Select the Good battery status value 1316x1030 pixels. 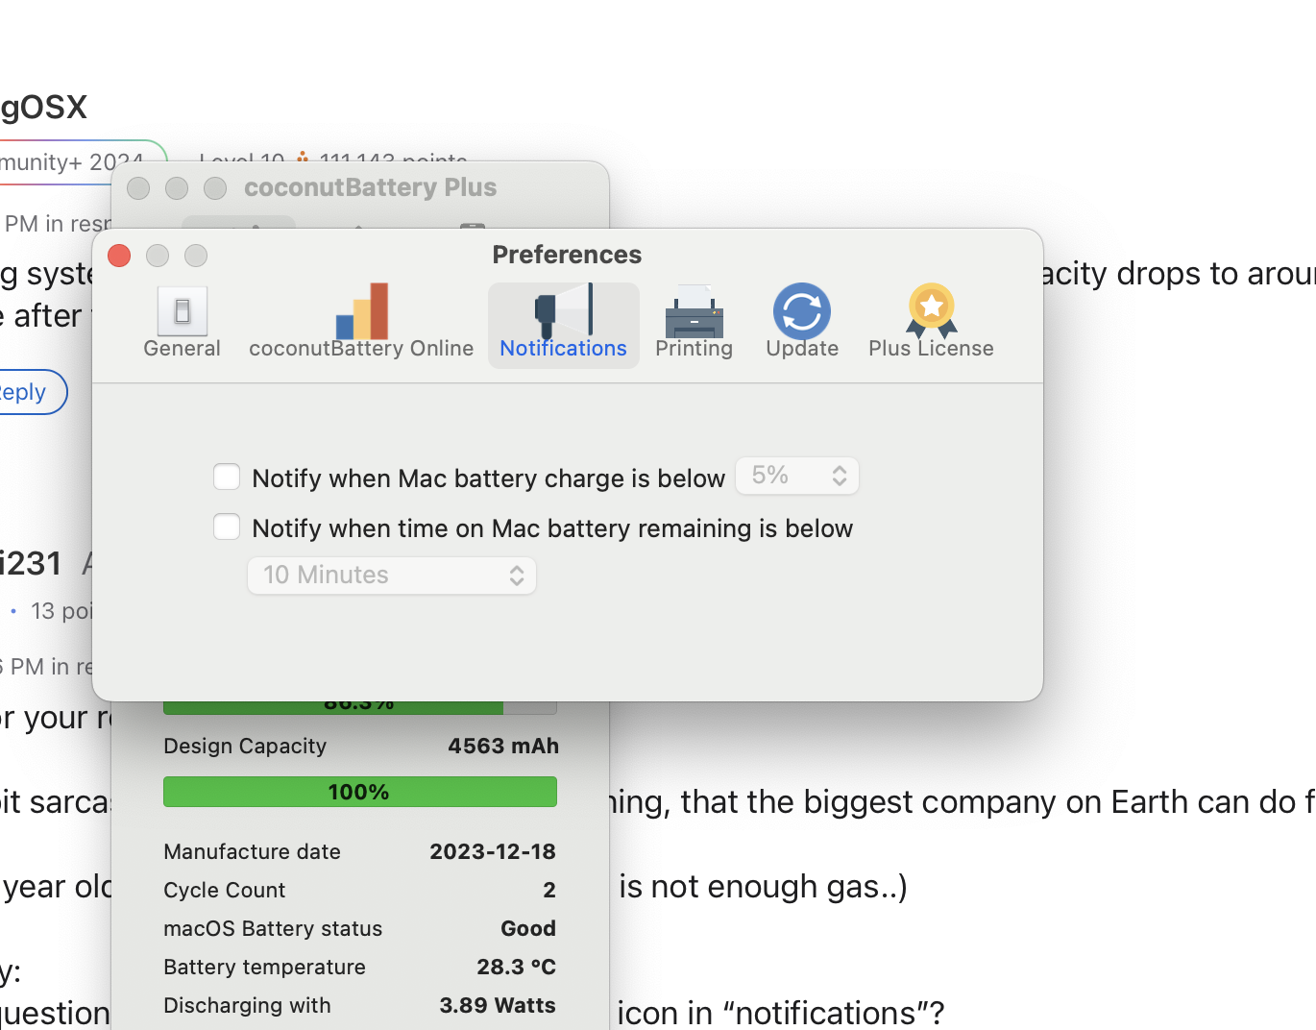tap(528, 929)
